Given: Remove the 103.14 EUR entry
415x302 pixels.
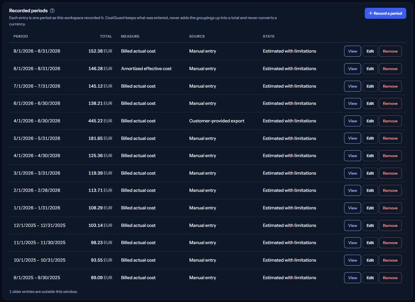Looking at the screenshot, I should point(390,226).
